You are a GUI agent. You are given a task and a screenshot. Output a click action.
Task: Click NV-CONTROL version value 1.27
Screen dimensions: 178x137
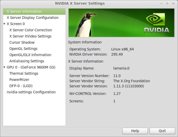[117, 94]
